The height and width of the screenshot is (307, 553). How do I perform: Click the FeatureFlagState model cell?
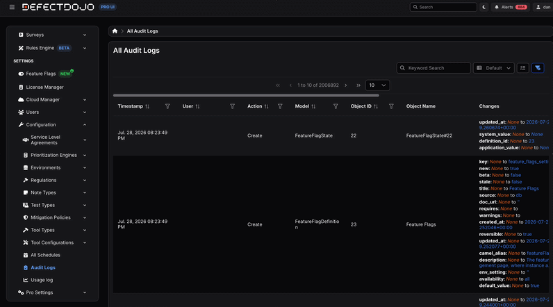point(313,135)
